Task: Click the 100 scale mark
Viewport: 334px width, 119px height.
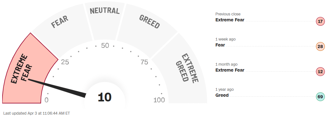Action: [159, 100]
